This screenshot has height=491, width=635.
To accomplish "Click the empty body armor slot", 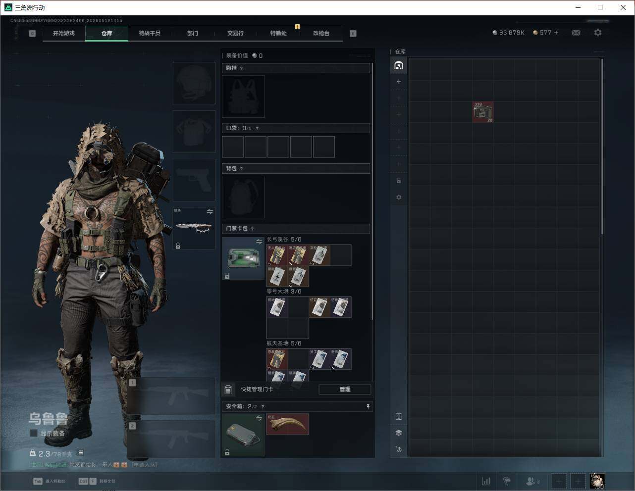I will pos(194,131).
